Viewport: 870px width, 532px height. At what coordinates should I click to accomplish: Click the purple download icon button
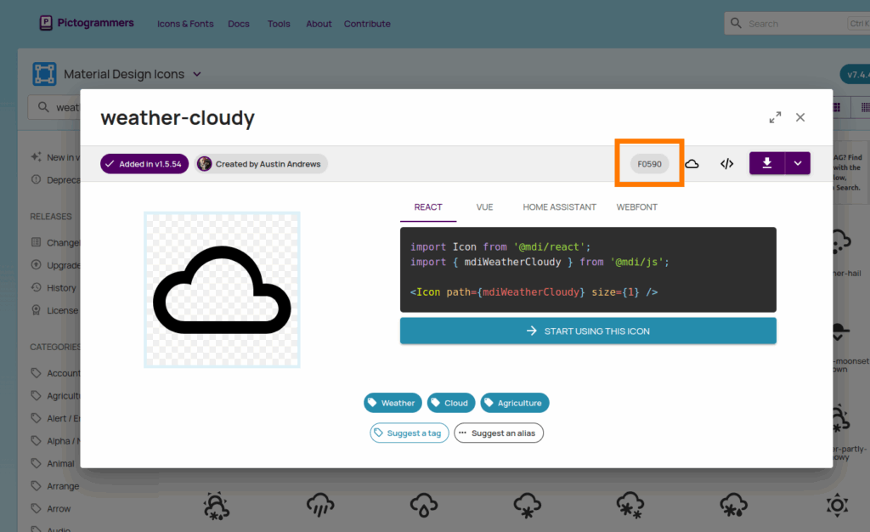[766, 163]
